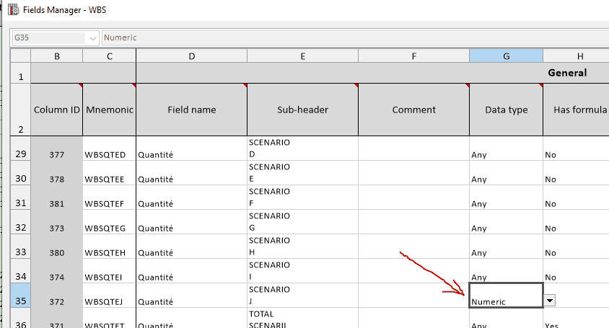
Task: Click the General group header
Action: (567, 73)
